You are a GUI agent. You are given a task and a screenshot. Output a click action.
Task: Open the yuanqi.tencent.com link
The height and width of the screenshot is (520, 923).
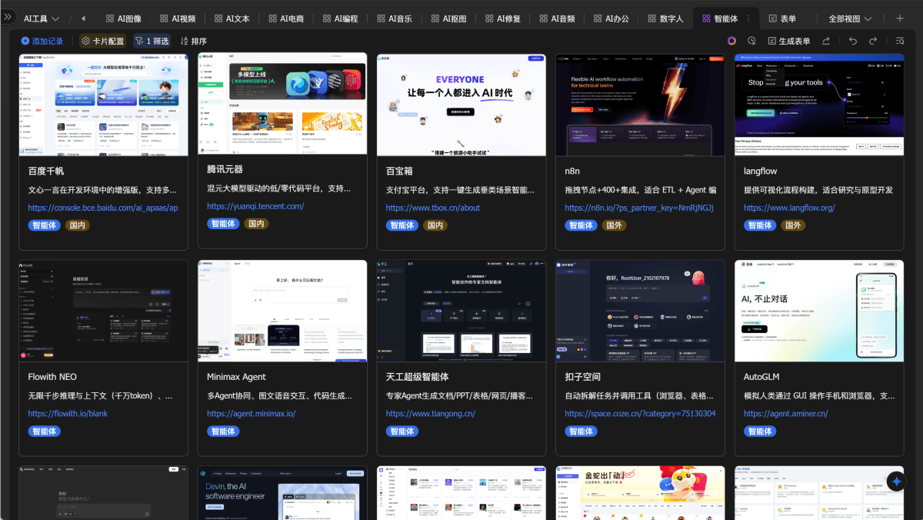255,206
